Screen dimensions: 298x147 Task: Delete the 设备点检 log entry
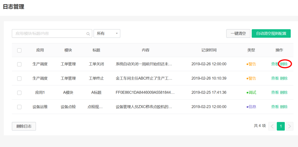coord(284,107)
